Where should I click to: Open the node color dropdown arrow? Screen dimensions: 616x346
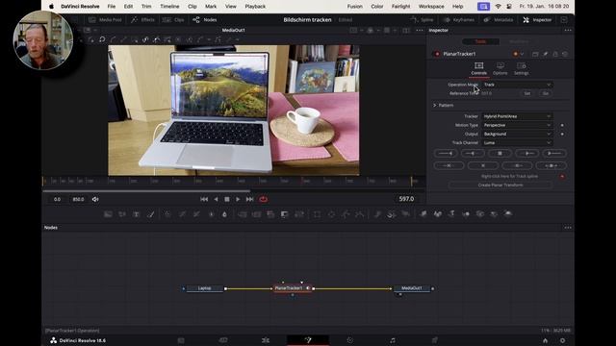(522, 54)
